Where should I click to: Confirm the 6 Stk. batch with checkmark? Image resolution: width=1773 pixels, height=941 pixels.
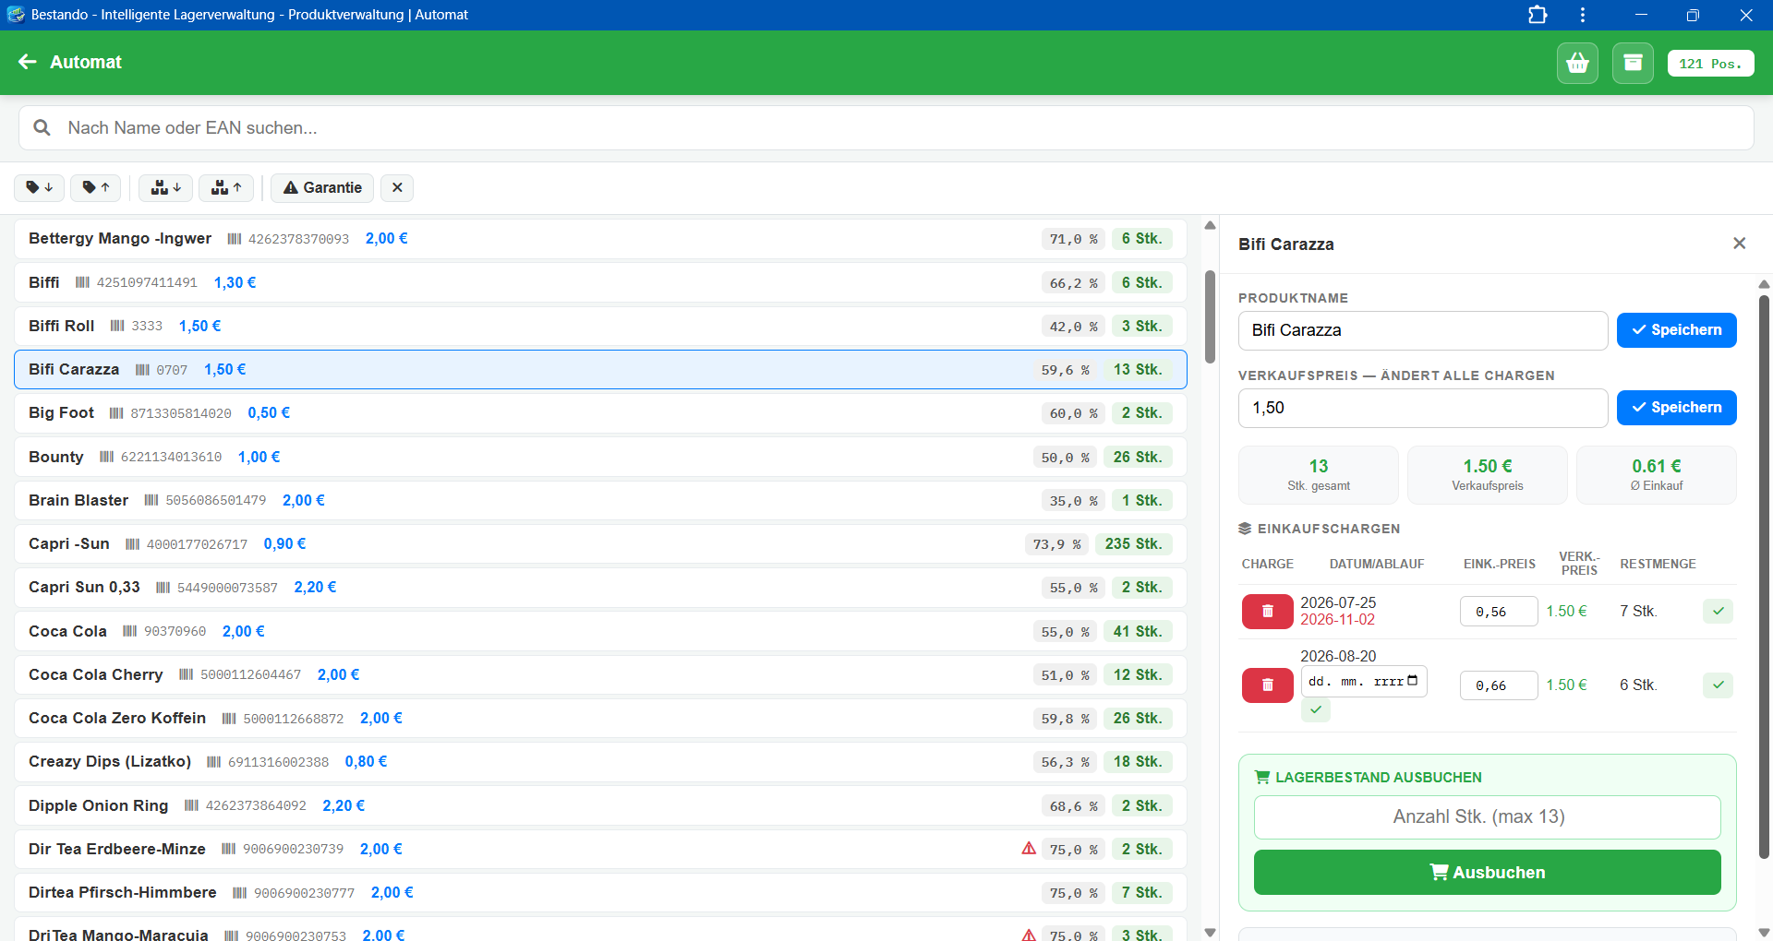pyautogui.click(x=1719, y=685)
